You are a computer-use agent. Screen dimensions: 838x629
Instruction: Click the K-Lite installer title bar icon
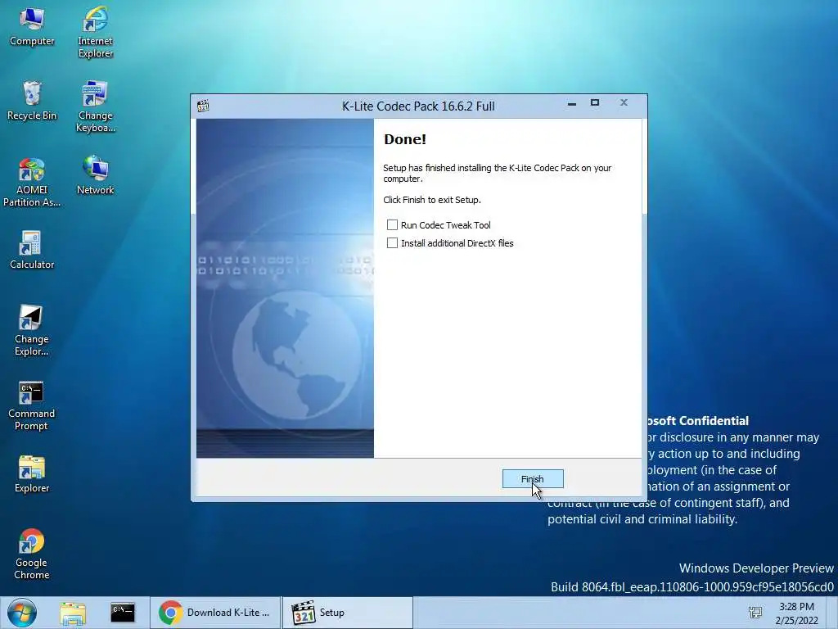point(203,106)
